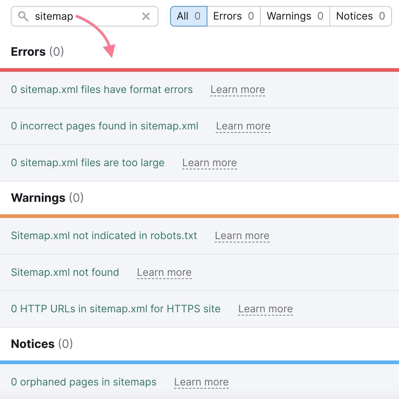Screen dimensions: 399x399
Task: Switch to the Errors filter tab
Action: pos(233,16)
